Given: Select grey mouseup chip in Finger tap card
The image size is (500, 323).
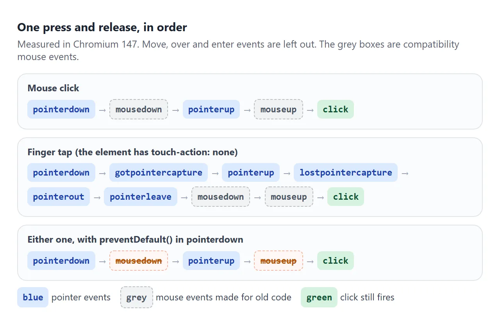Looking at the screenshot, I should click(289, 197).
